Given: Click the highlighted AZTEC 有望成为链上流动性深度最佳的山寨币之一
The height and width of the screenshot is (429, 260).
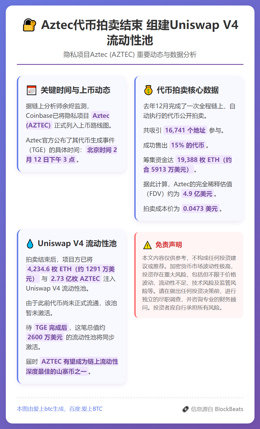Looking at the screenshot, I should click(x=72, y=367).
